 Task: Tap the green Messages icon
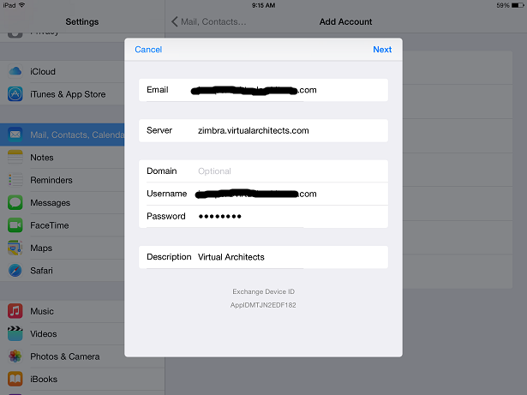(15, 202)
